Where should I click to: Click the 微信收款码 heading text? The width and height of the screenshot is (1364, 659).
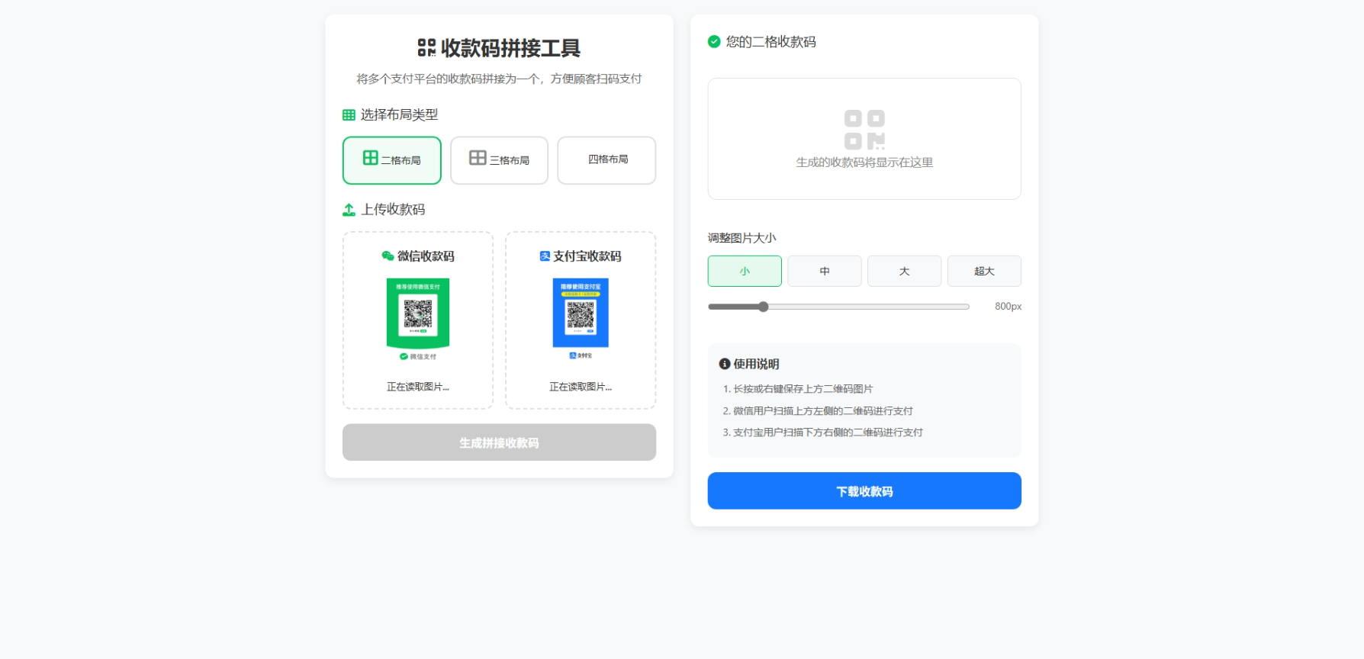click(x=426, y=256)
